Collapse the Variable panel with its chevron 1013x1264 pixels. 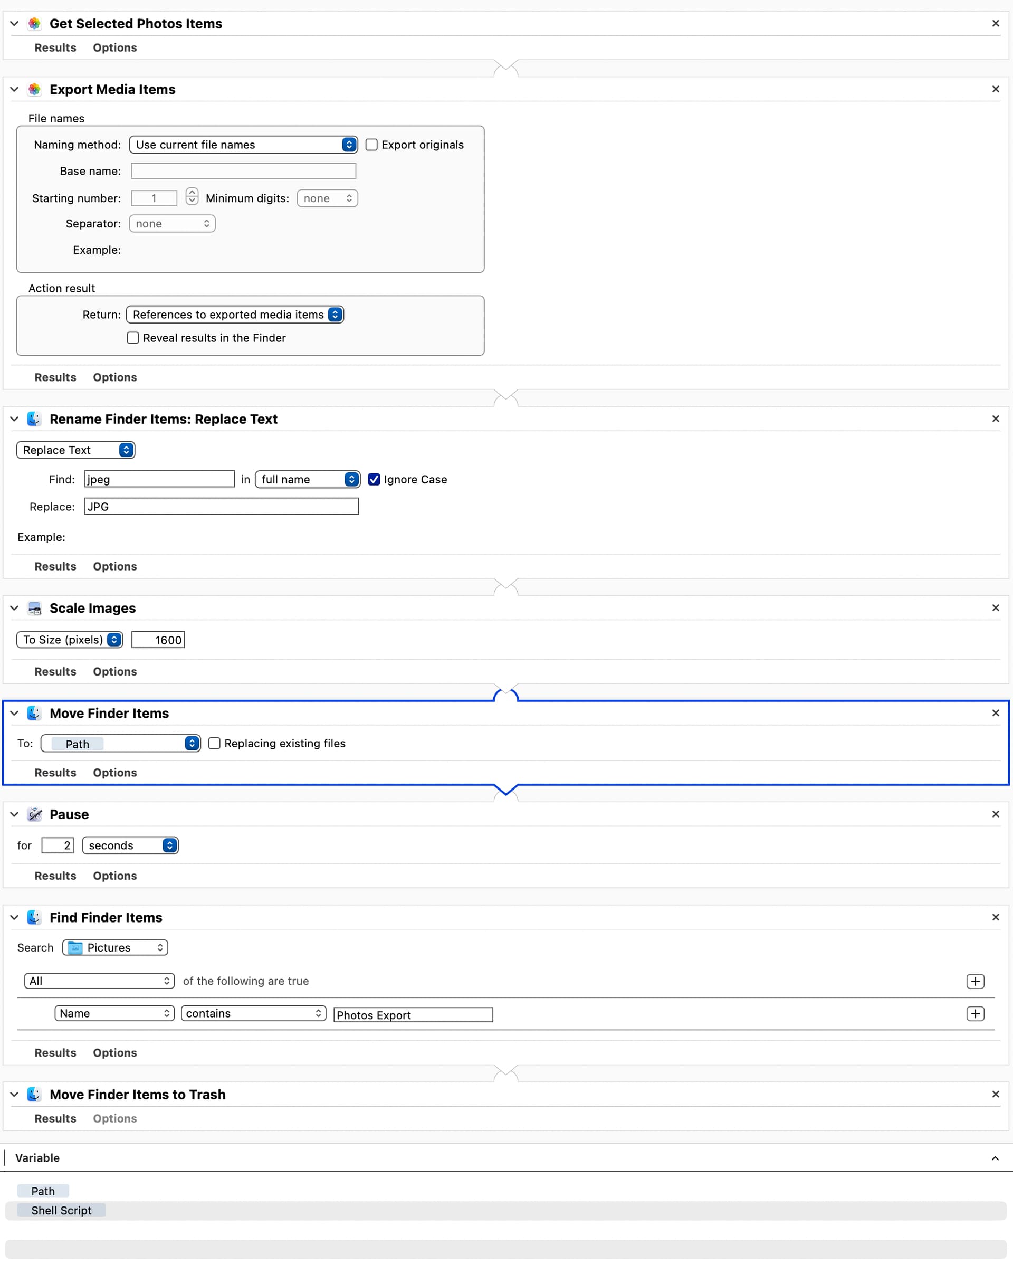(995, 1158)
